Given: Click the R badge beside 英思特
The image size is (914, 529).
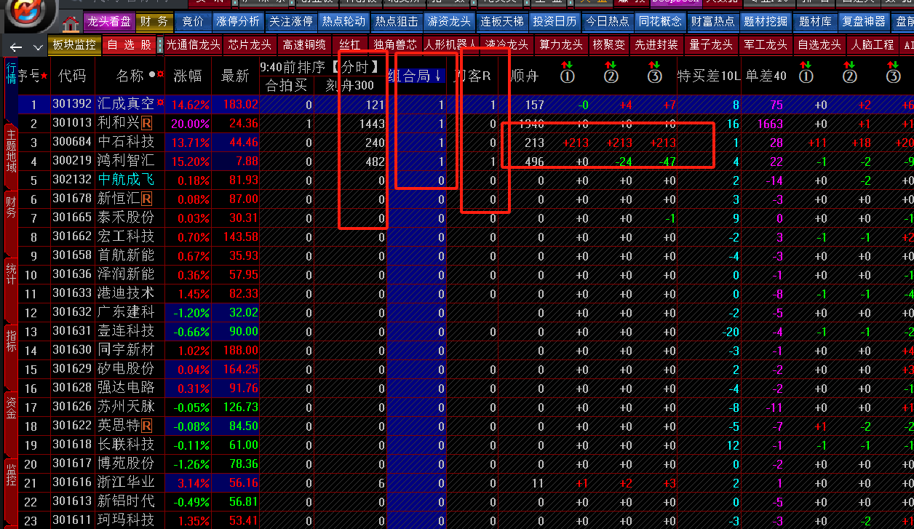Looking at the screenshot, I should pyautogui.click(x=147, y=426).
